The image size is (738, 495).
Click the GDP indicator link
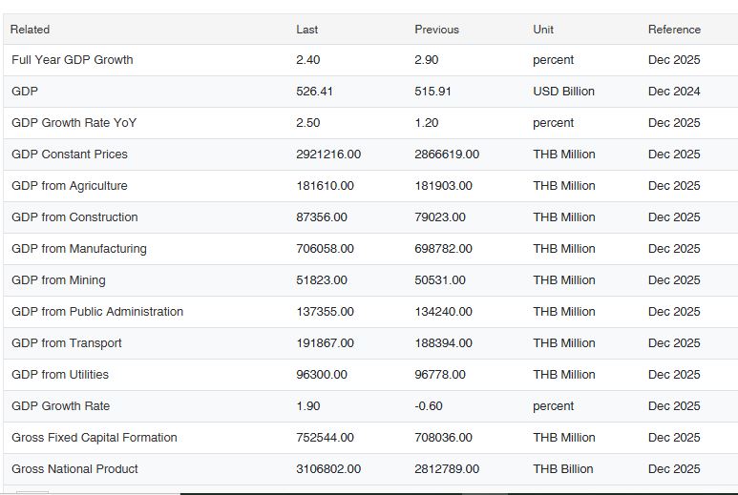[25, 92]
